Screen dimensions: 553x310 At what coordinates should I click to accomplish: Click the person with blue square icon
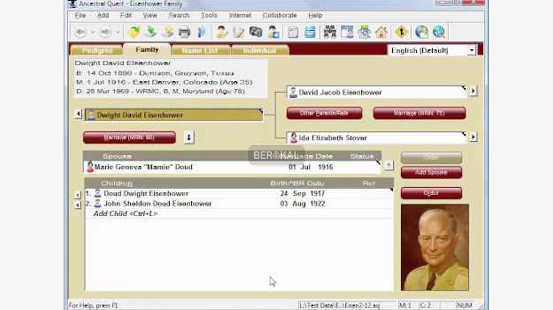coord(274,32)
